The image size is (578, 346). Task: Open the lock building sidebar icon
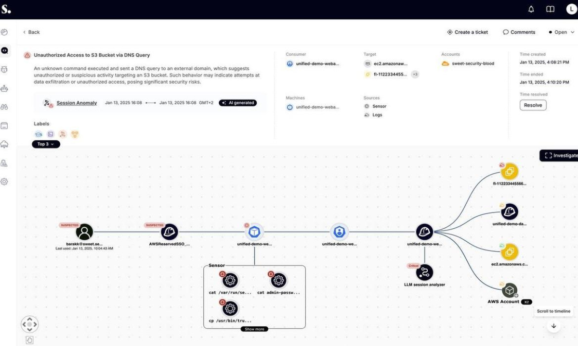pyautogui.click(x=4, y=163)
